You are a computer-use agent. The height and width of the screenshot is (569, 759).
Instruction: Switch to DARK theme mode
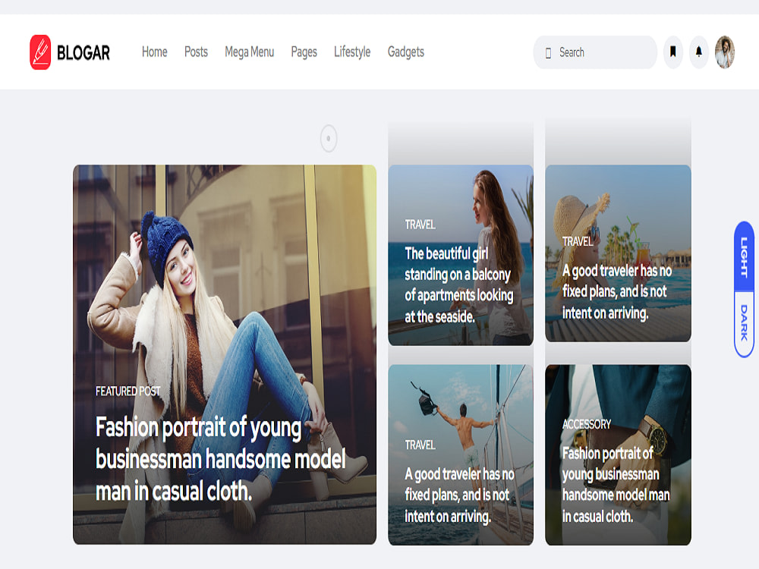click(744, 323)
